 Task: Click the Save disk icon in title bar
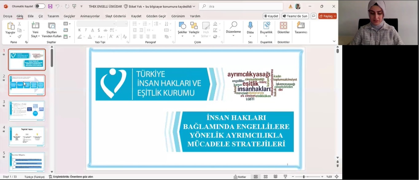pyautogui.click(x=50, y=6)
